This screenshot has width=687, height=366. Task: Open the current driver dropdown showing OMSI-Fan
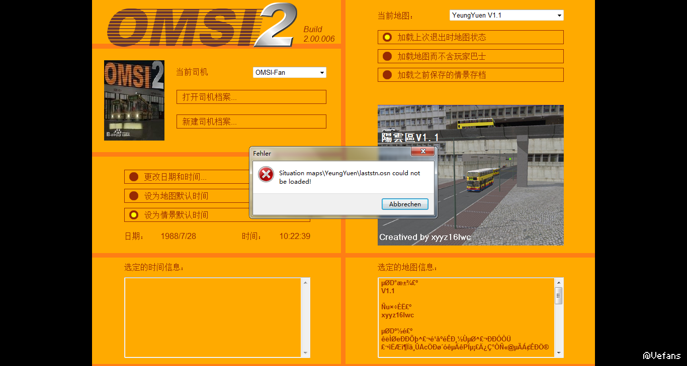[x=290, y=73]
